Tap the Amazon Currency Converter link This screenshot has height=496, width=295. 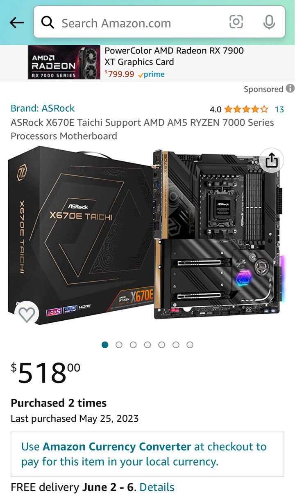tap(117, 447)
